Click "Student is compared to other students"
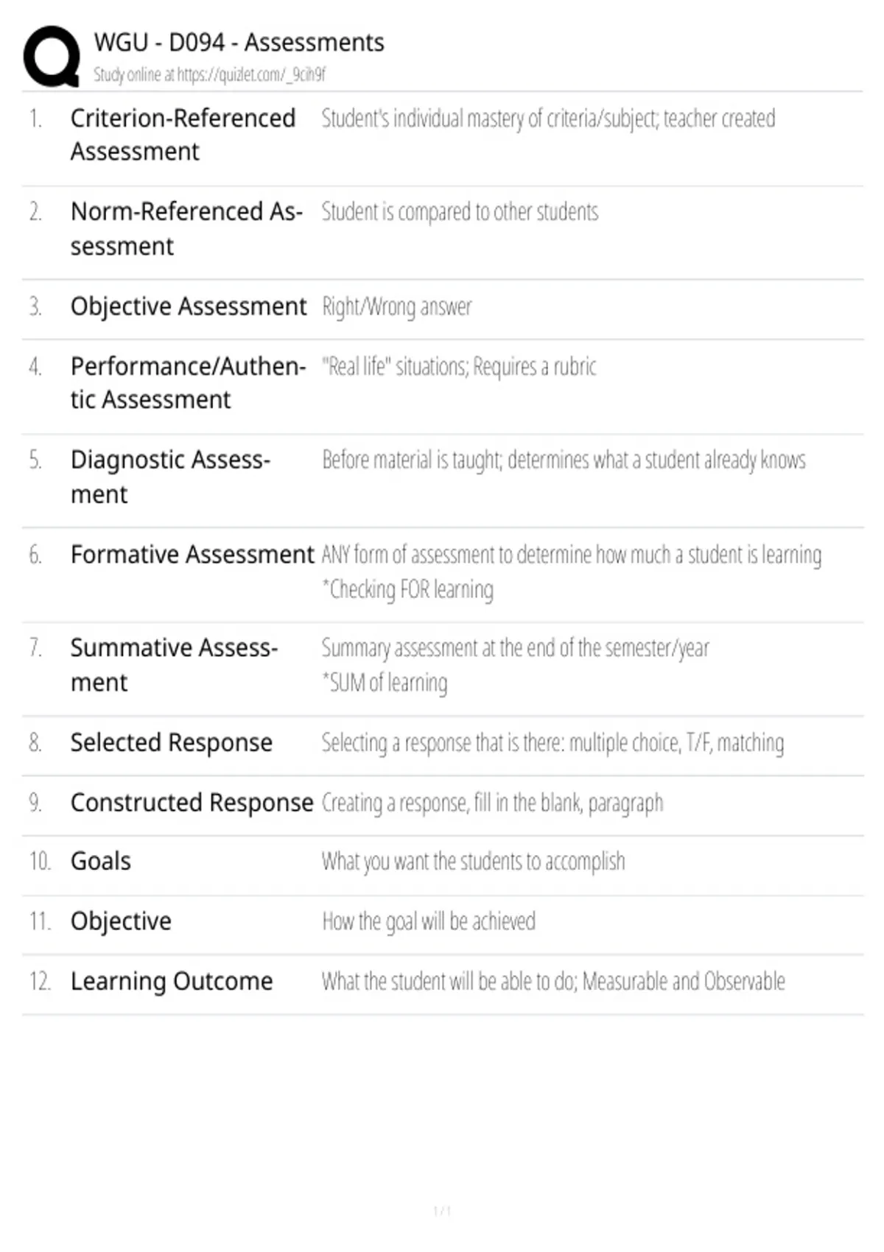 (x=460, y=212)
